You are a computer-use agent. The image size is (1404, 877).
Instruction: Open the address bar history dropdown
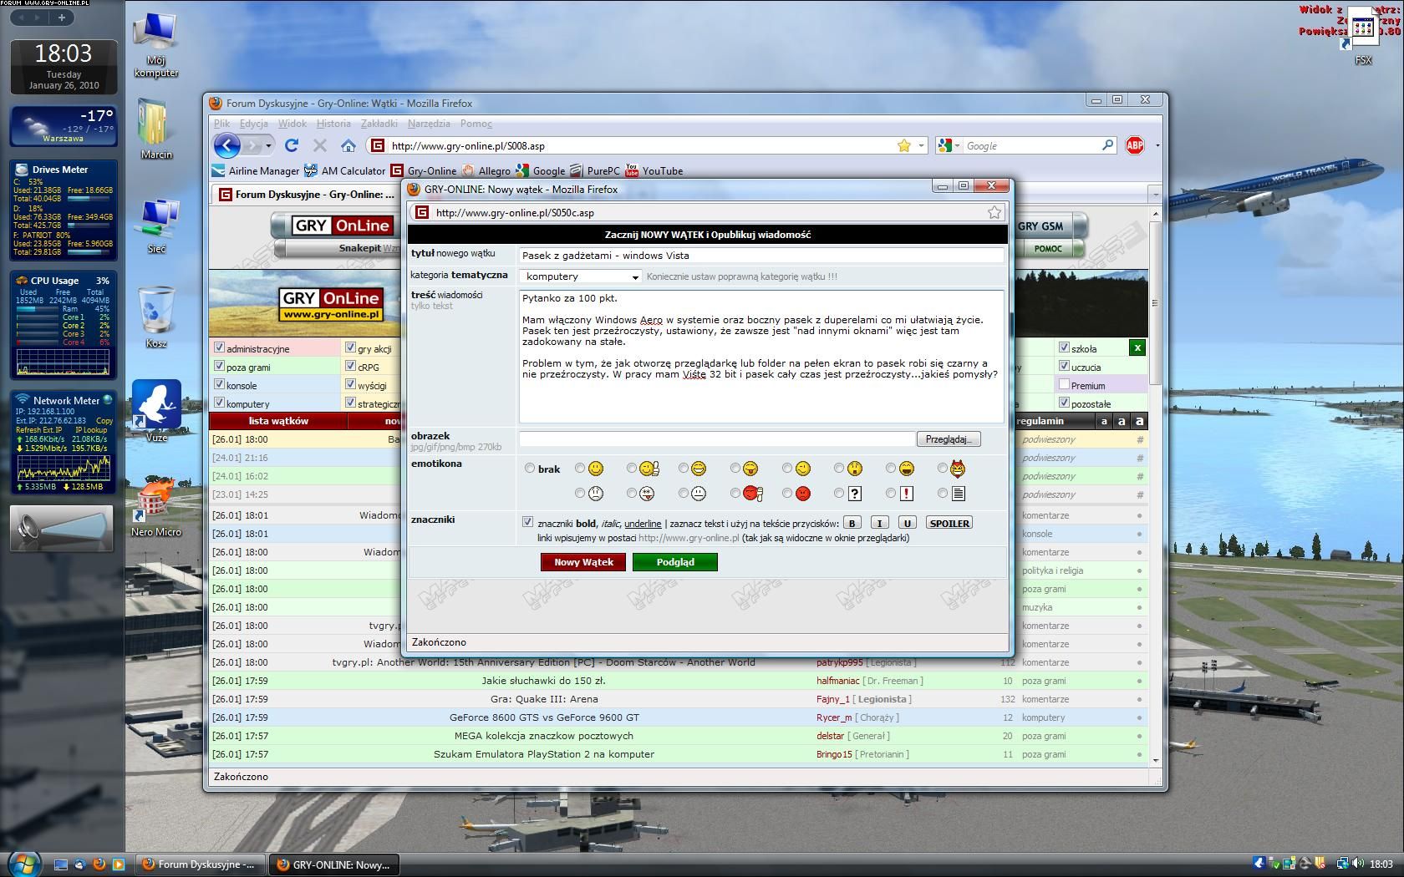pyautogui.click(x=922, y=145)
